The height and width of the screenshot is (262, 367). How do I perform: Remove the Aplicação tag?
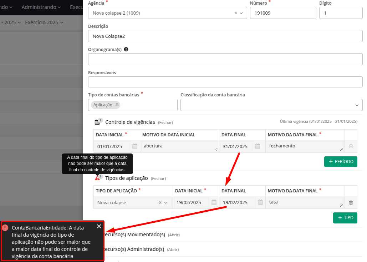117,105
